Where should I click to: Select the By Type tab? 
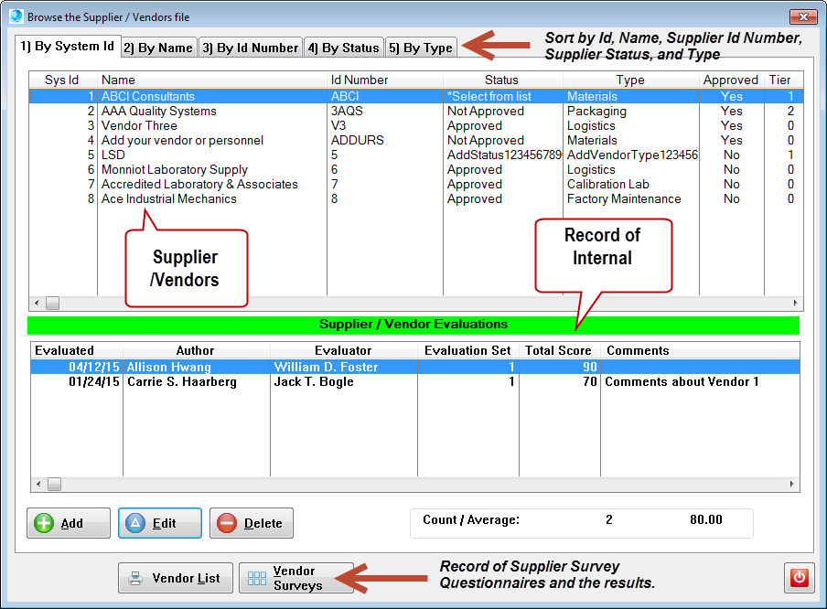421,48
